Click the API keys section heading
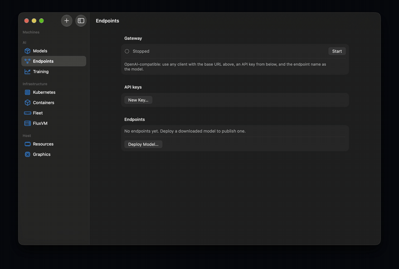The image size is (399, 269). click(133, 87)
